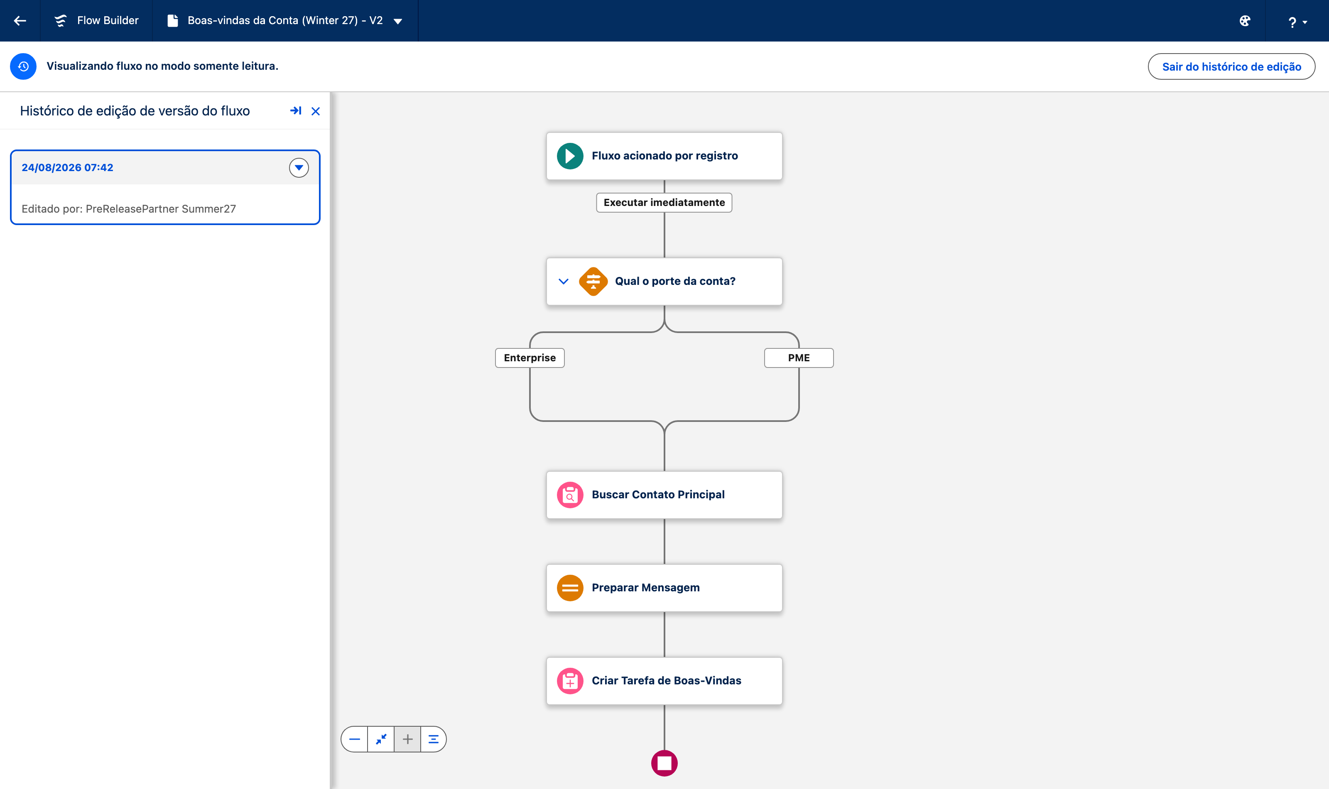Open the Help question mark menu
1329x789 pixels.
[1297, 22]
